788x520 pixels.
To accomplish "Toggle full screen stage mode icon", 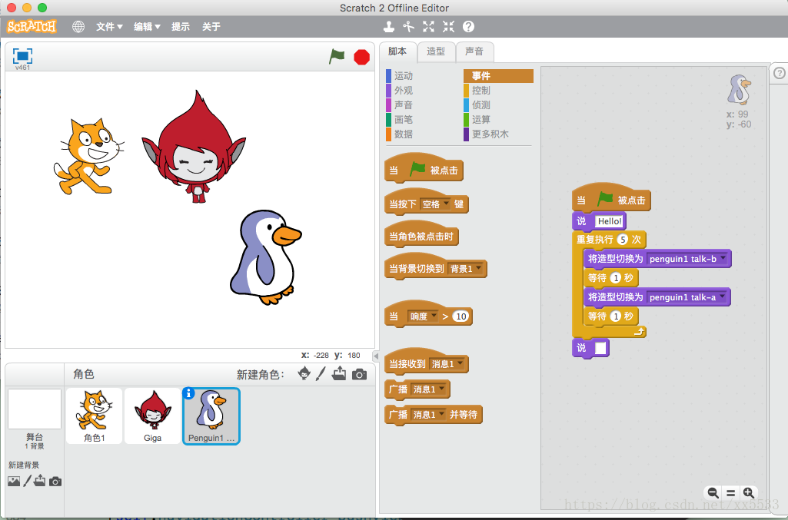I will [22, 56].
